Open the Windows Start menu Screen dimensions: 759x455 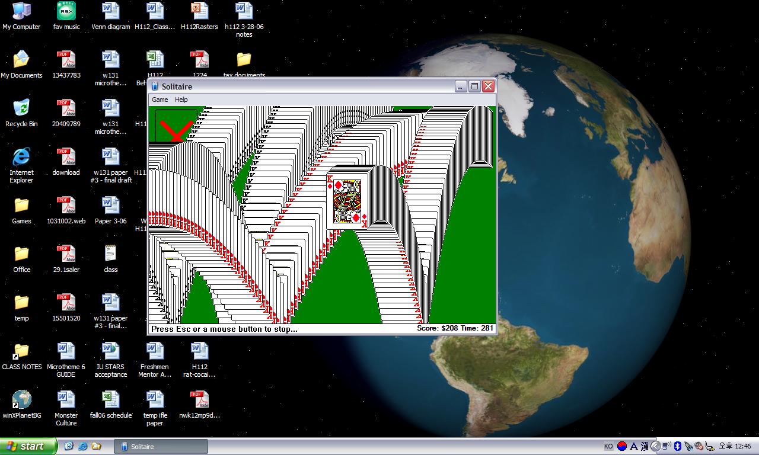[x=28, y=446]
